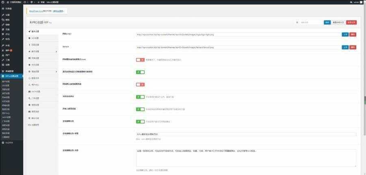
Task: Click the Posts pin icon in sidebar
Action: (x=2, y=15)
